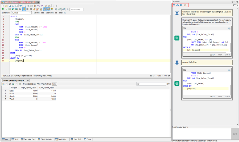Open the Database AI_Aqua dropdown

click(x=30, y=13)
